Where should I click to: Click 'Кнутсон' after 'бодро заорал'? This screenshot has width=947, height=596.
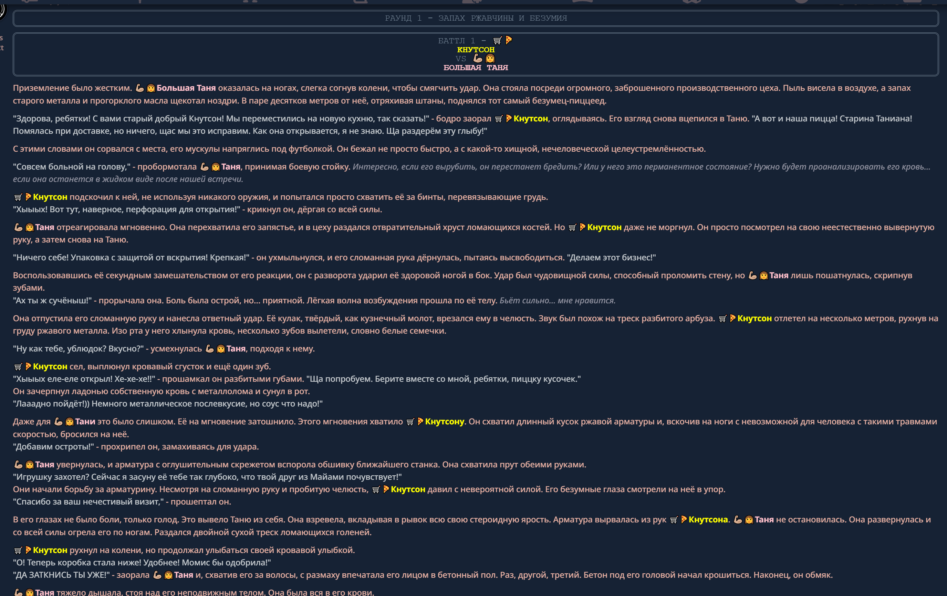pyautogui.click(x=531, y=119)
